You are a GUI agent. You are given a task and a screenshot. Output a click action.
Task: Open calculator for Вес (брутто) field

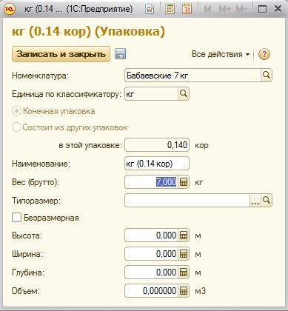(x=184, y=182)
